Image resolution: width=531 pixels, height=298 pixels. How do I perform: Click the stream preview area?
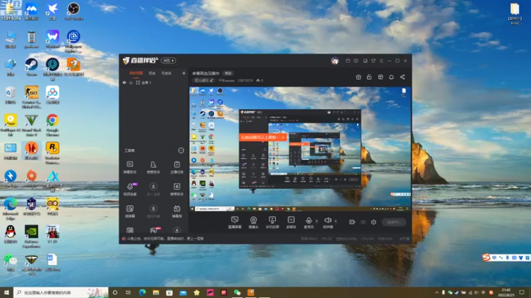[x=300, y=150]
